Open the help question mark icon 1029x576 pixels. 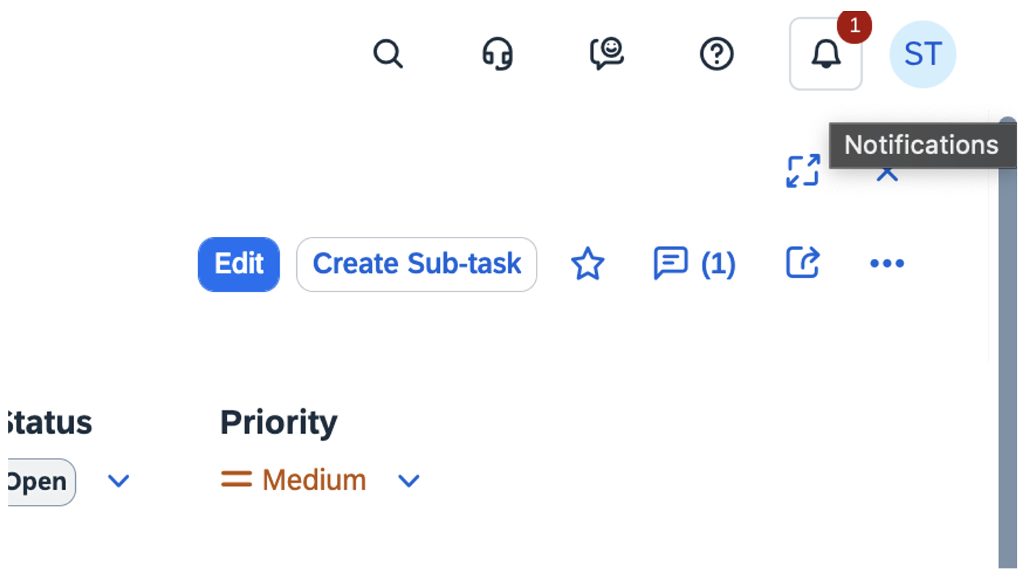(716, 54)
